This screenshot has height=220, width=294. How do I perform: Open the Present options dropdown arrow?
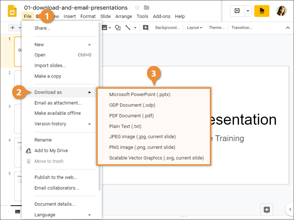pyautogui.click(x=248, y=11)
